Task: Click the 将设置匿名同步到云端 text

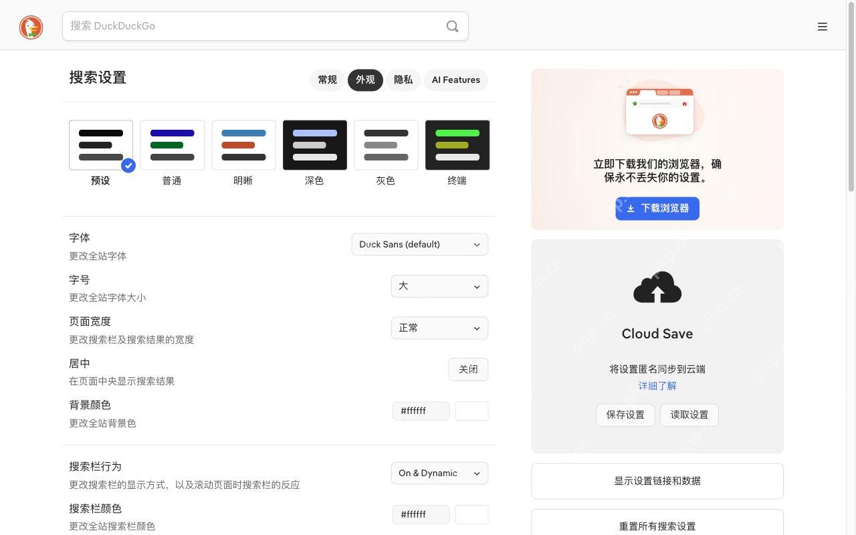Action: [657, 369]
